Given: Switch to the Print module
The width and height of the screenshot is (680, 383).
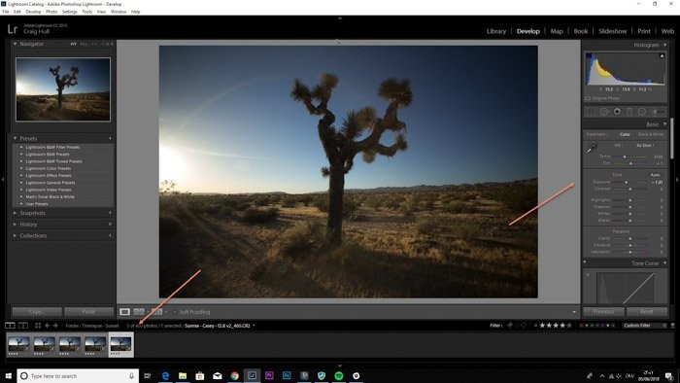Looking at the screenshot, I should pyautogui.click(x=643, y=31).
